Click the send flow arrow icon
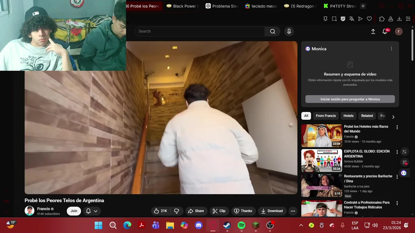 pos(360,19)
